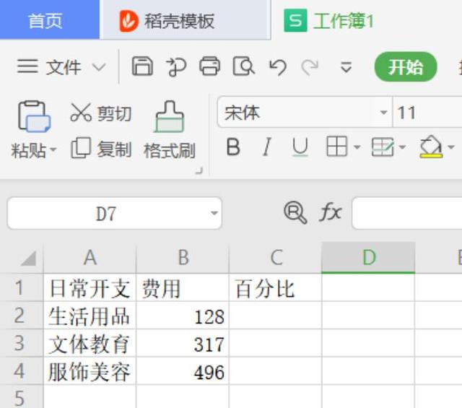Open the fill color dropdown arrow
This screenshot has height=408, width=462.
coord(451,147)
